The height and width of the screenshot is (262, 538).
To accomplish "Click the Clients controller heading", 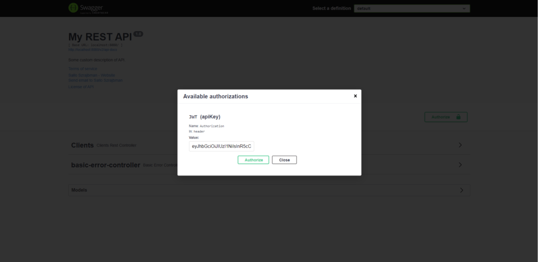I will pyautogui.click(x=82, y=145).
